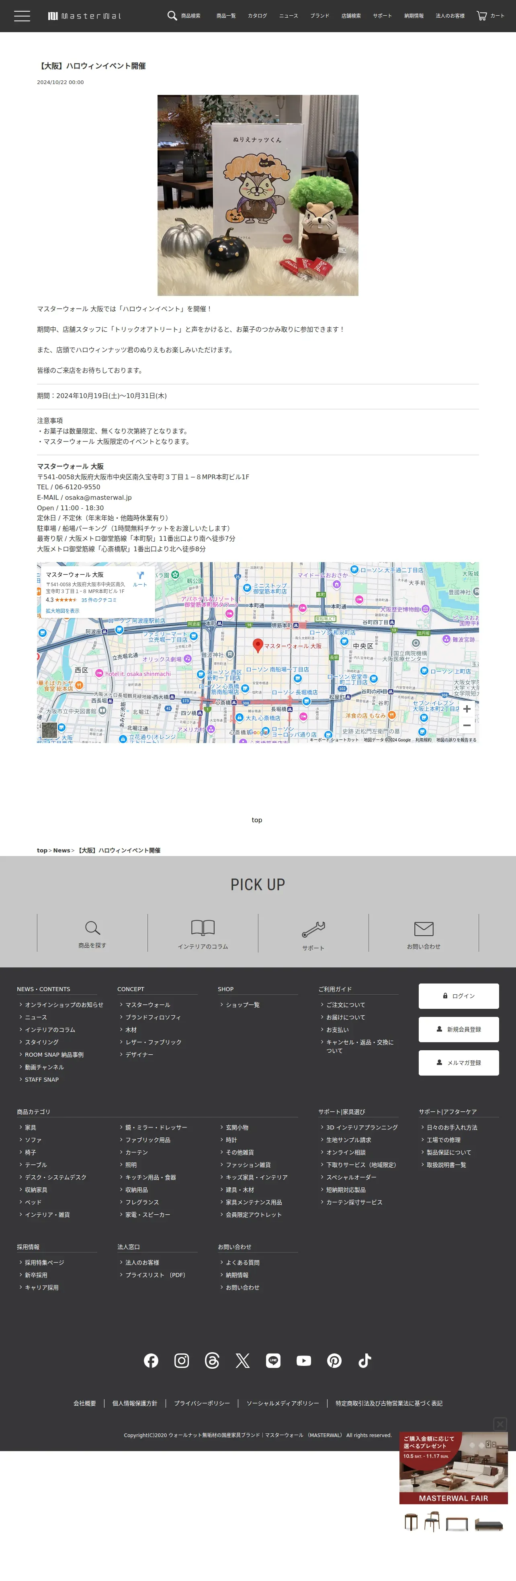Open サポート in top navigation
516x1581 pixels.
click(x=382, y=16)
